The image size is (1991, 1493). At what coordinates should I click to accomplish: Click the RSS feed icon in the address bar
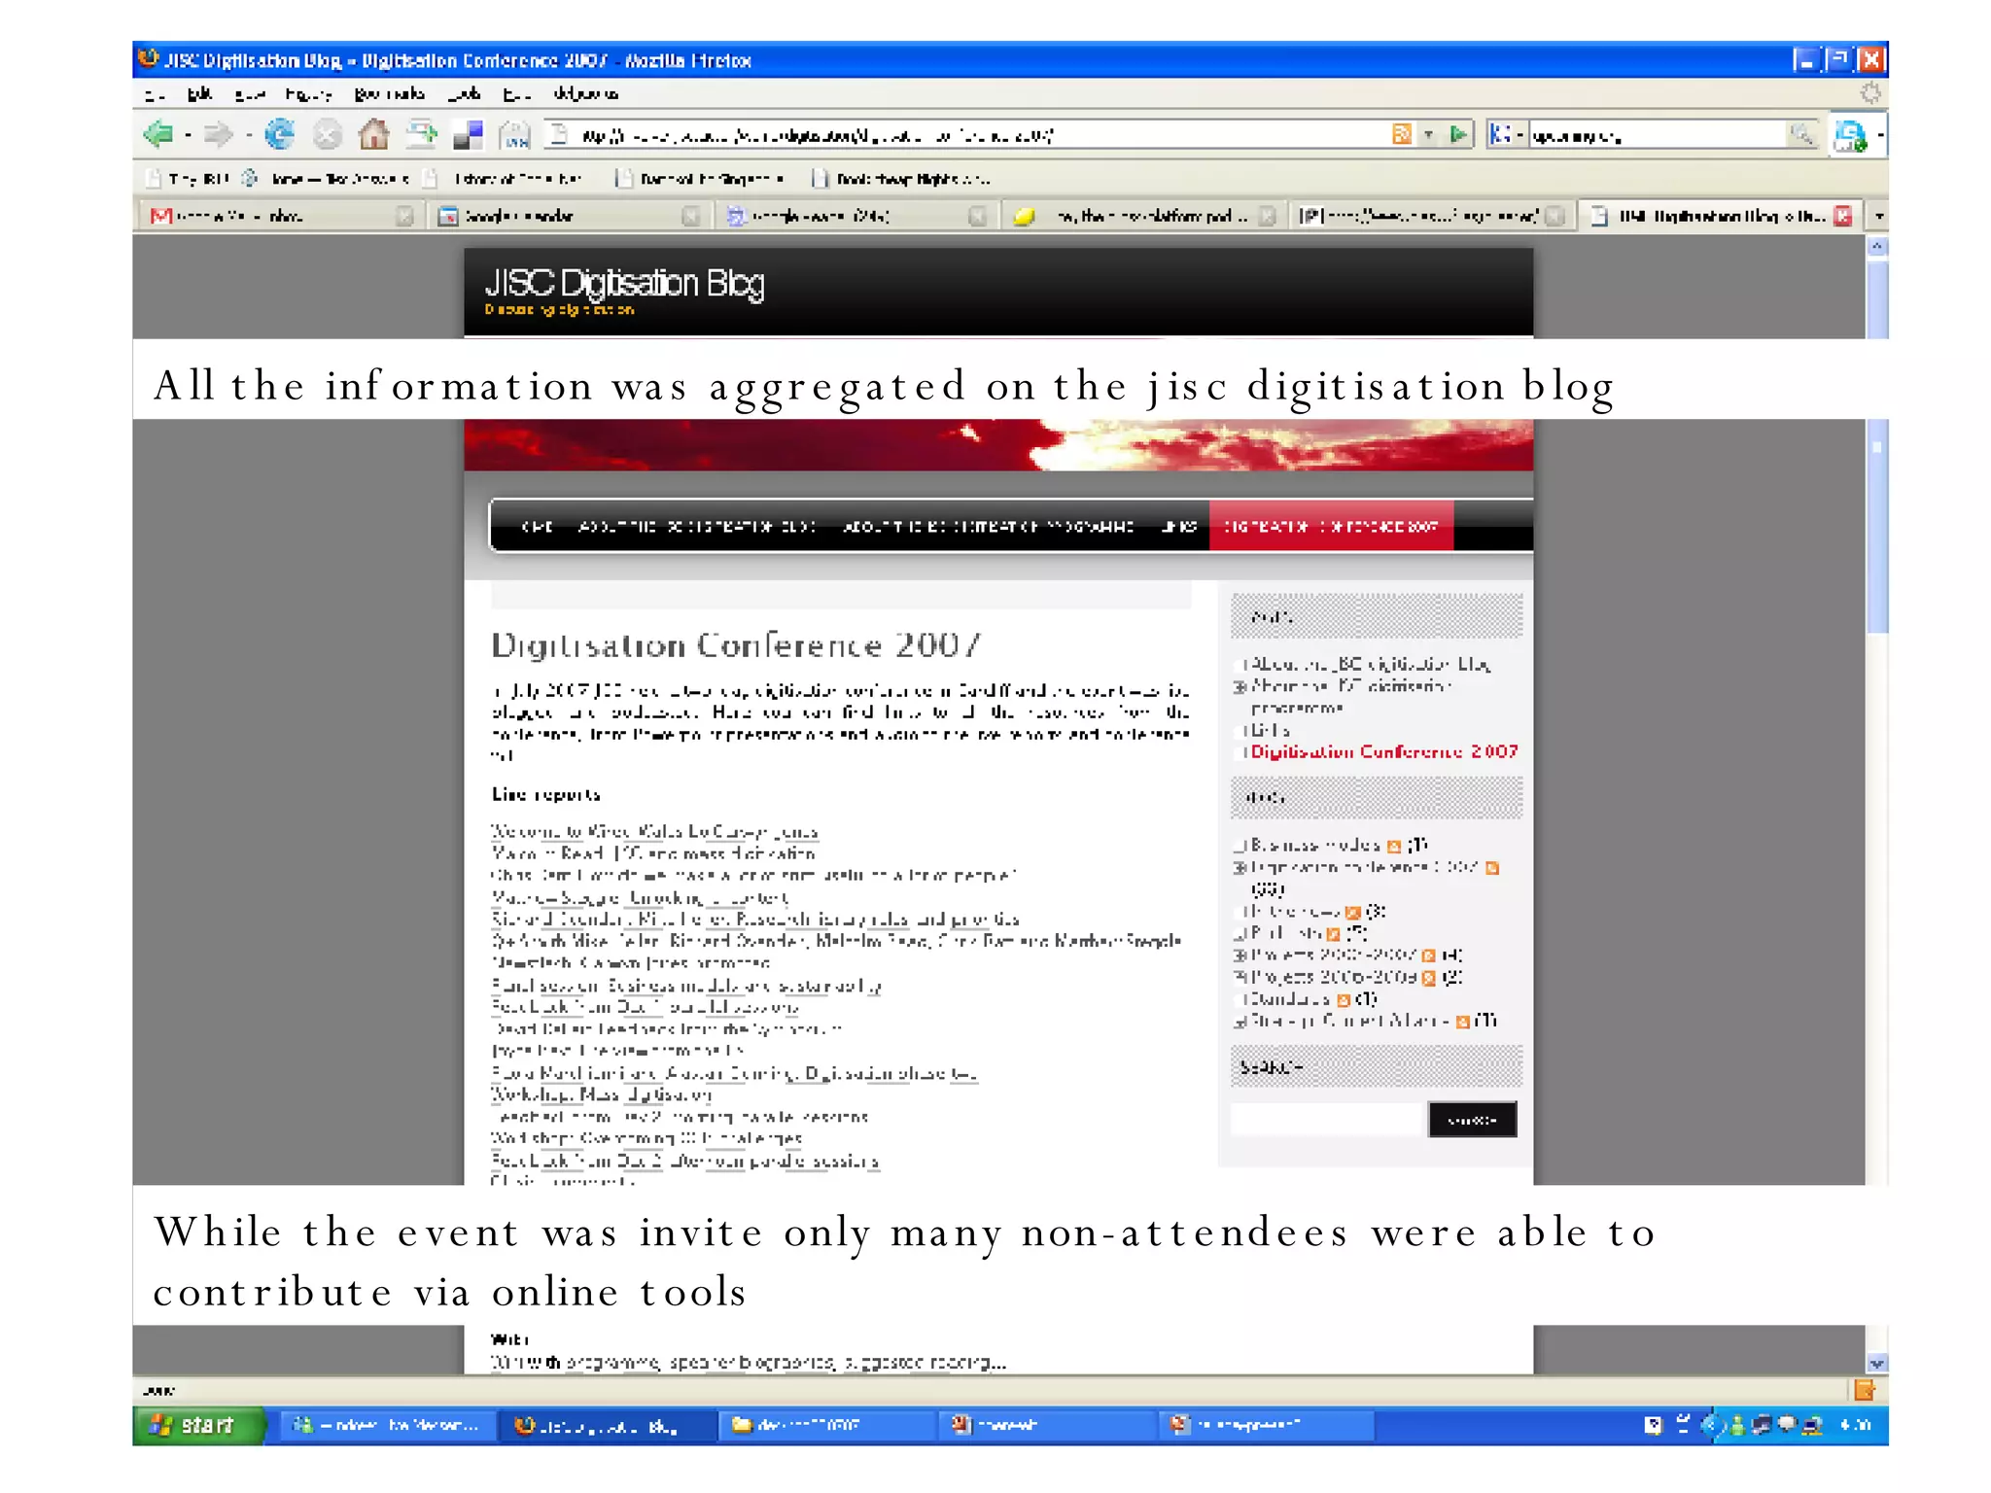(x=1401, y=134)
